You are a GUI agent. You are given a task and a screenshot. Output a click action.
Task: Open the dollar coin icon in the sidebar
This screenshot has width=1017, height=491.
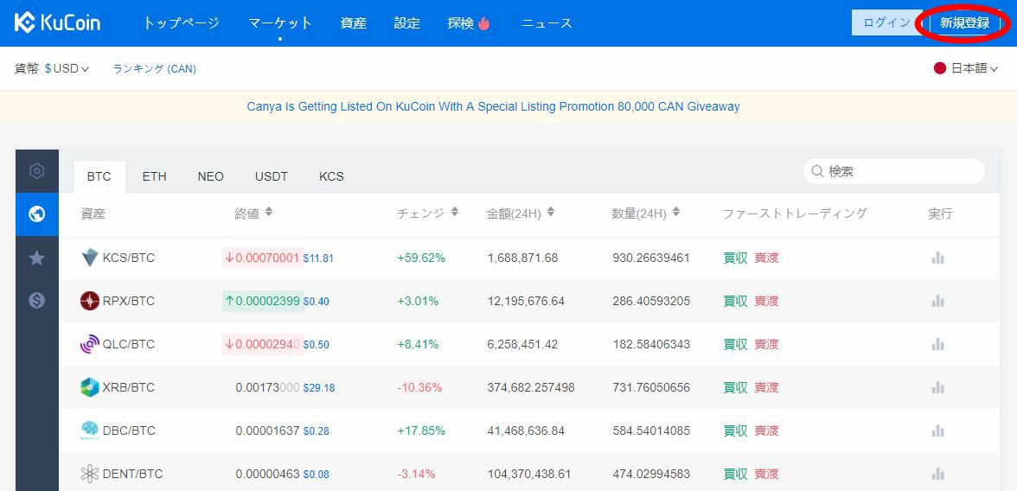pos(37,300)
